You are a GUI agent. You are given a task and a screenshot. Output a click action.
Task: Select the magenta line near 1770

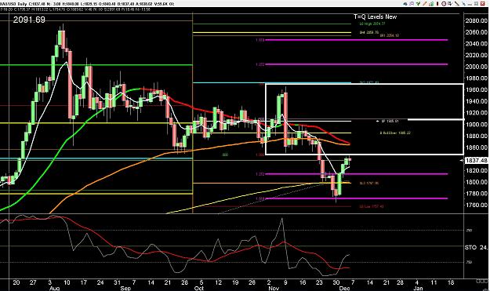[356, 198]
